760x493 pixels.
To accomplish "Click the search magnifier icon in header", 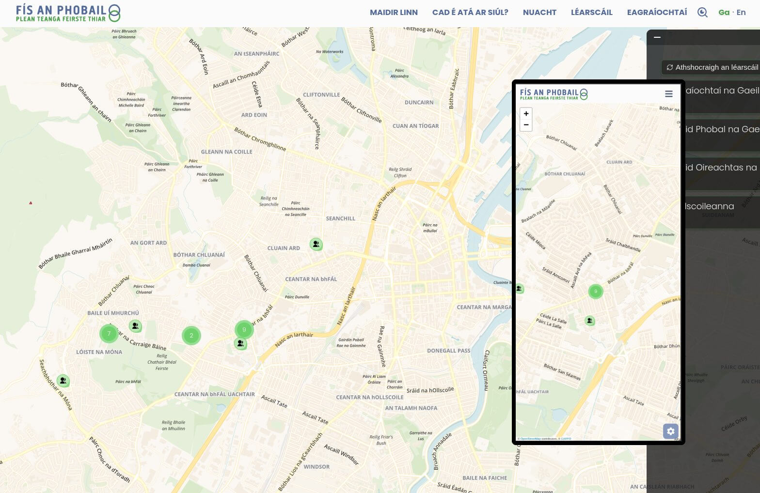I will click(x=702, y=13).
